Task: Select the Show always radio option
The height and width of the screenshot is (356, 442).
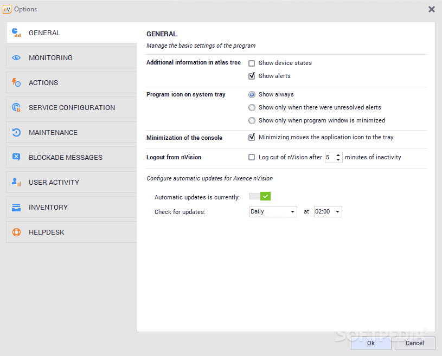Action: pyautogui.click(x=252, y=95)
